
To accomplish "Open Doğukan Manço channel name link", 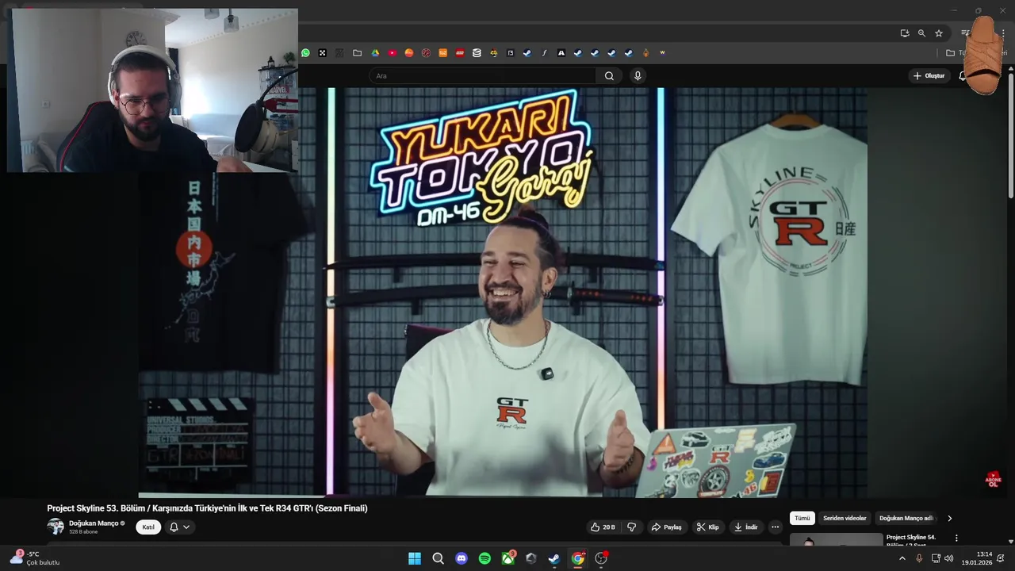I will pyautogui.click(x=94, y=523).
